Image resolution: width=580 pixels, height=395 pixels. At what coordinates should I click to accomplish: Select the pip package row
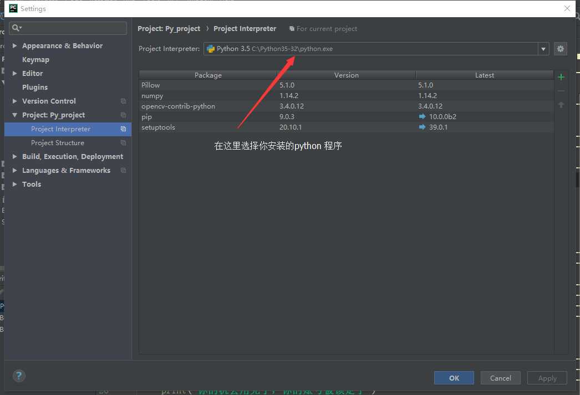(346, 117)
